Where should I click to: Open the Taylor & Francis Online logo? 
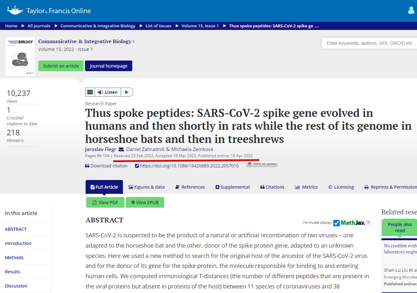coord(49,11)
